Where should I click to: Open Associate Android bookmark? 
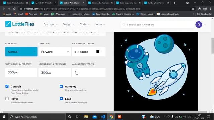tap(168, 14)
